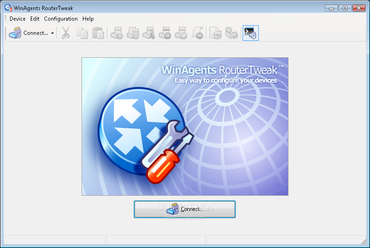
Task: Click the large Connect... button below banner
Action: [185, 209]
